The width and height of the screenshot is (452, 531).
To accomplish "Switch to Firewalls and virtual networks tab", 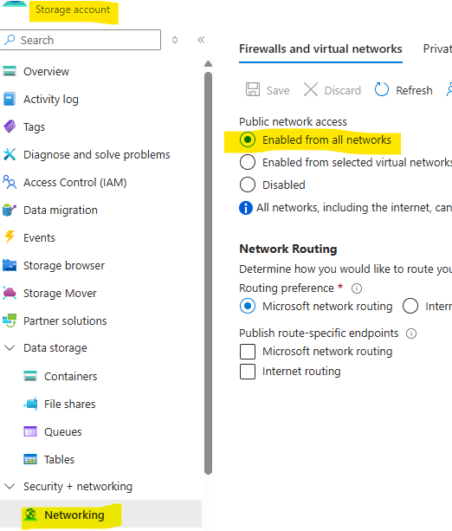I will pyautogui.click(x=320, y=49).
